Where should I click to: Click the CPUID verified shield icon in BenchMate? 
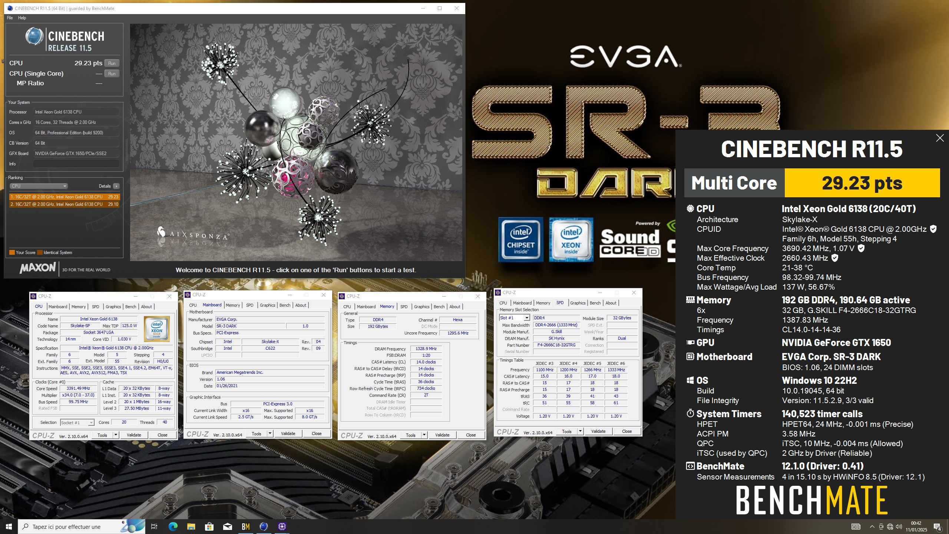pos(933,229)
